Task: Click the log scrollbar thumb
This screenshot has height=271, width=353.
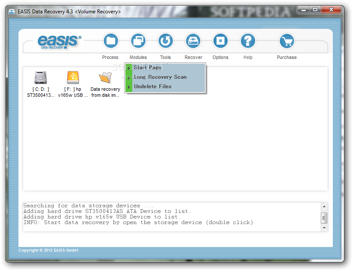Action: coord(324,218)
